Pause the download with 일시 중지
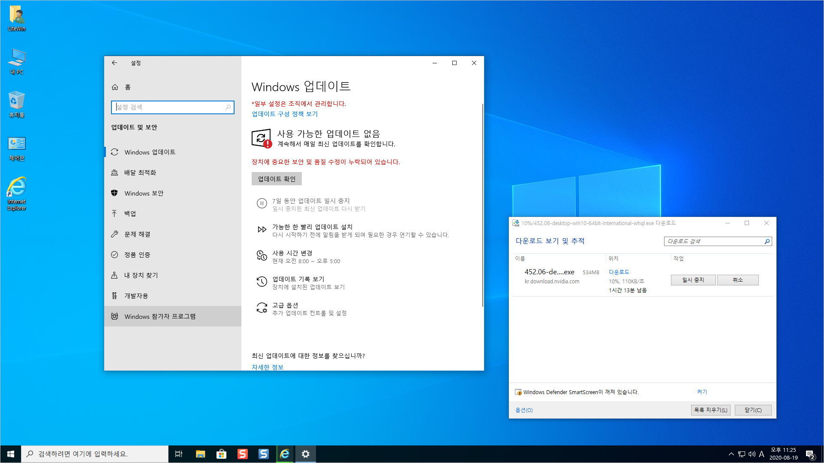This screenshot has width=824, height=463. point(693,280)
